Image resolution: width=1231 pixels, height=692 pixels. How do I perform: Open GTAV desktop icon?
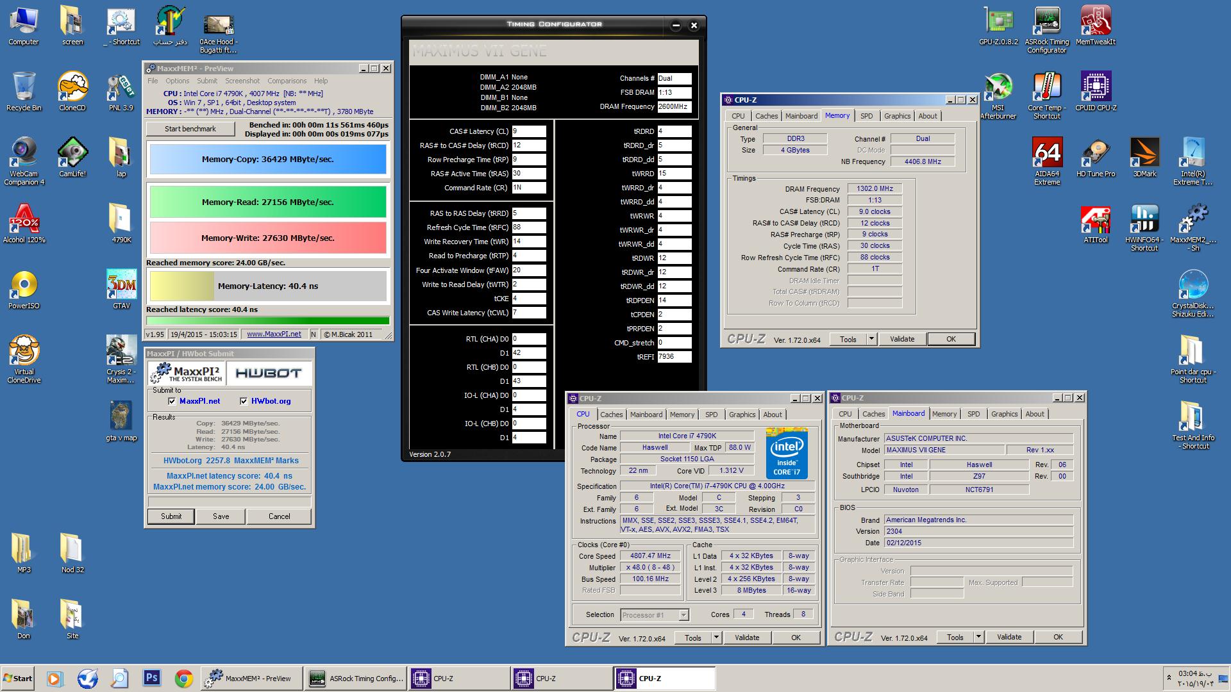121,290
